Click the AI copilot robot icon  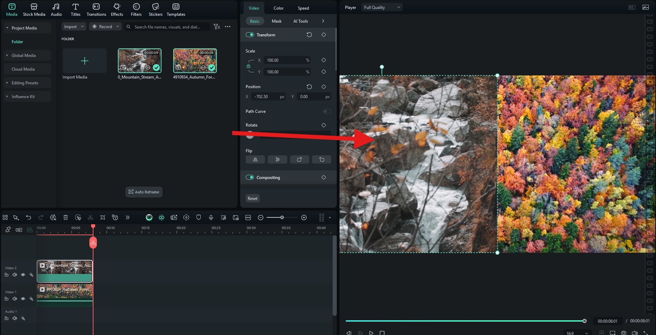pos(149,217)
